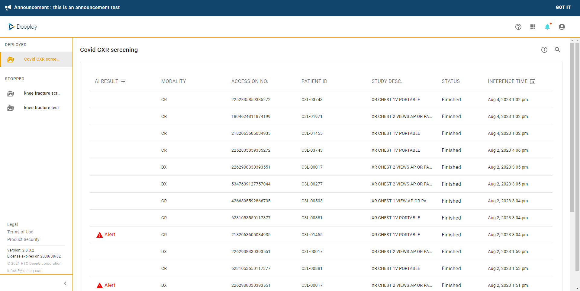The image size is (580, 291).
Task: Open the search magnifier in the study list
Action: pyautogui.click(x=557, y=50)
